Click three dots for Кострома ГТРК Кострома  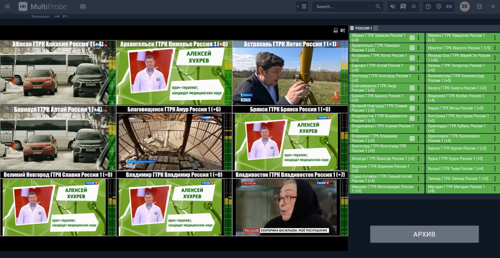(495, 118)
